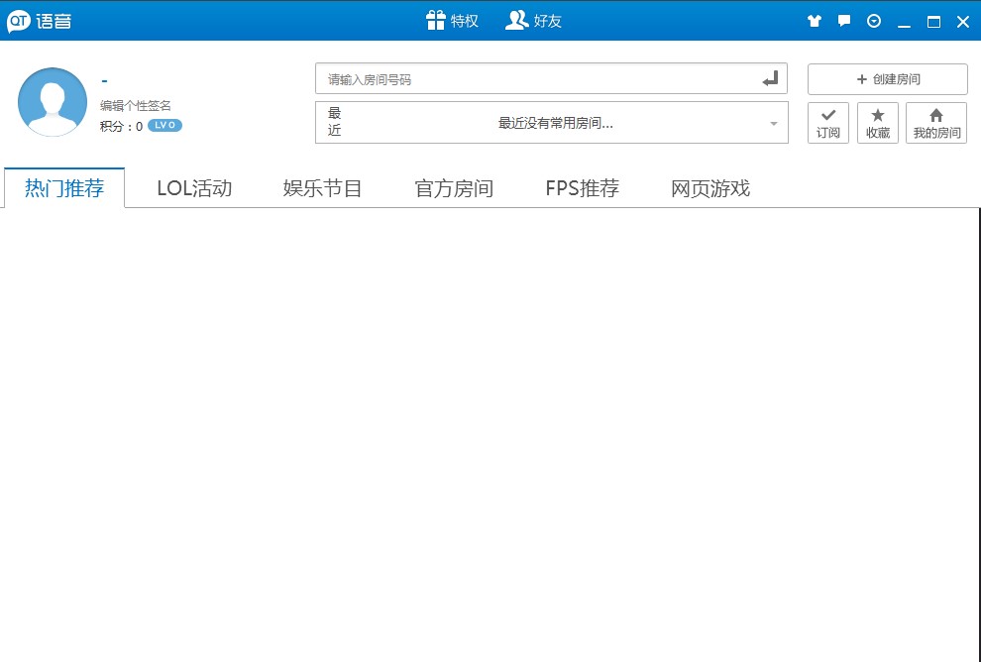981x662 pixels.
Task: Open the 娱乐节目 tab
Action: tap(323, 188)
